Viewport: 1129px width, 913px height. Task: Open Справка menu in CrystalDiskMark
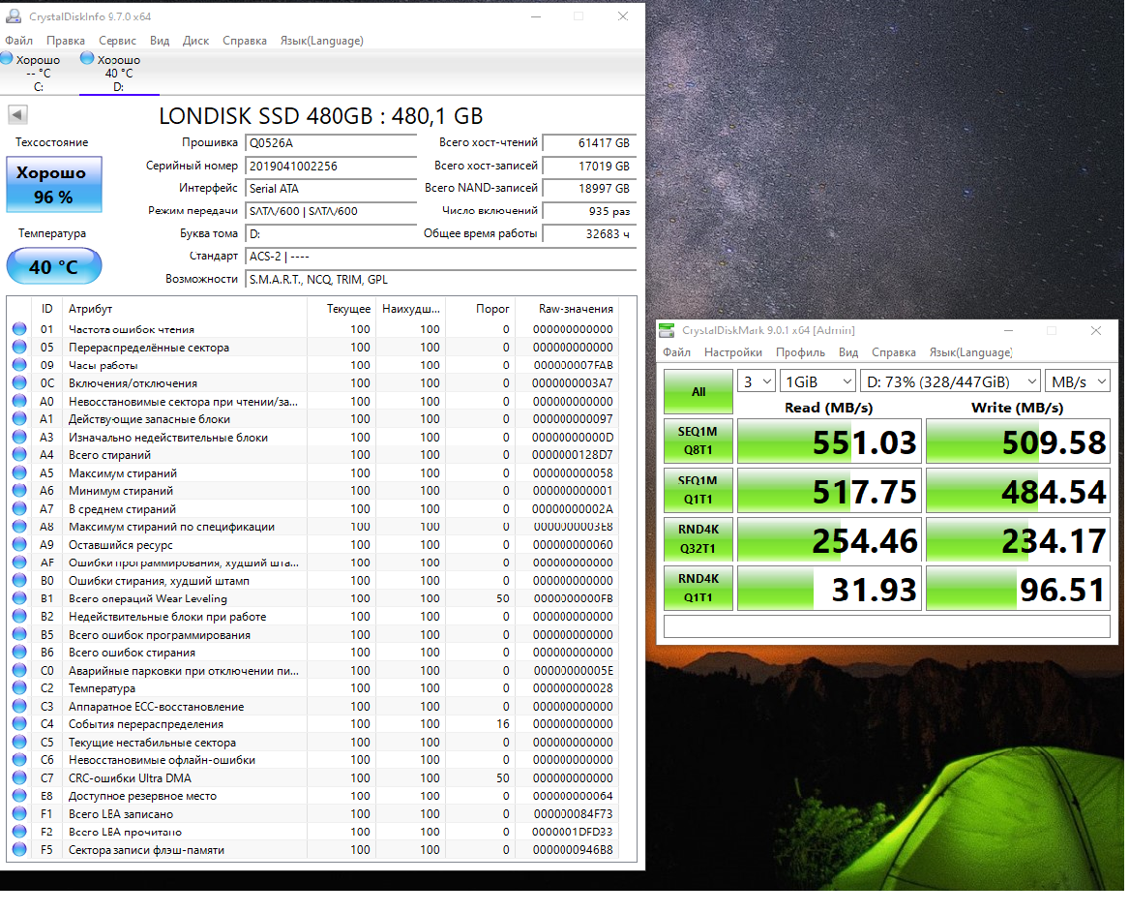tap(894, 352)
